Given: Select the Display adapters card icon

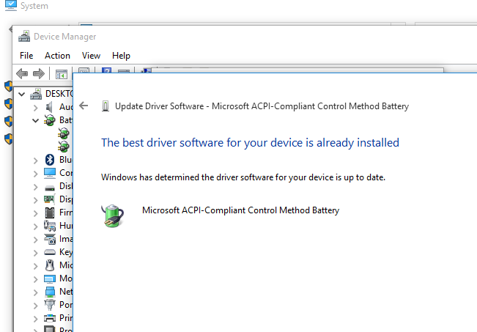Looking at the screenshot, I should (50, 199).
